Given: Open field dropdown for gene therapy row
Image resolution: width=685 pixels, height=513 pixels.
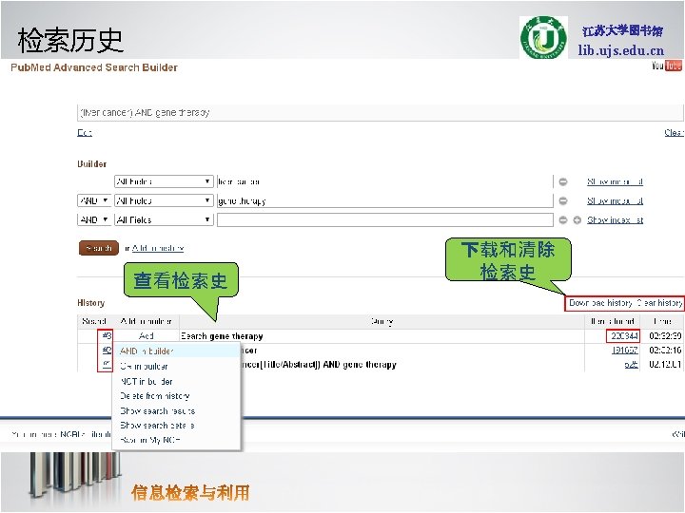Looking at the screenshot, I should [x=164, y=200].
